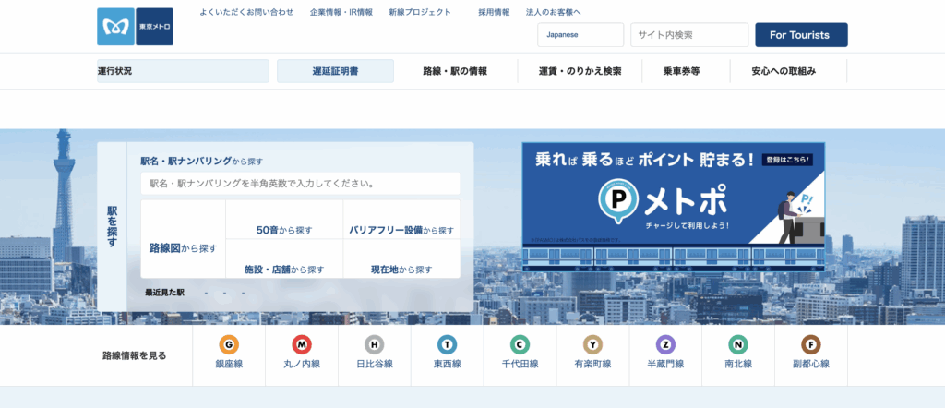The width and height of the screenshot is (945, 408).
Task: Select the Hanzomon Line Z icon
Action: (665, 344)
